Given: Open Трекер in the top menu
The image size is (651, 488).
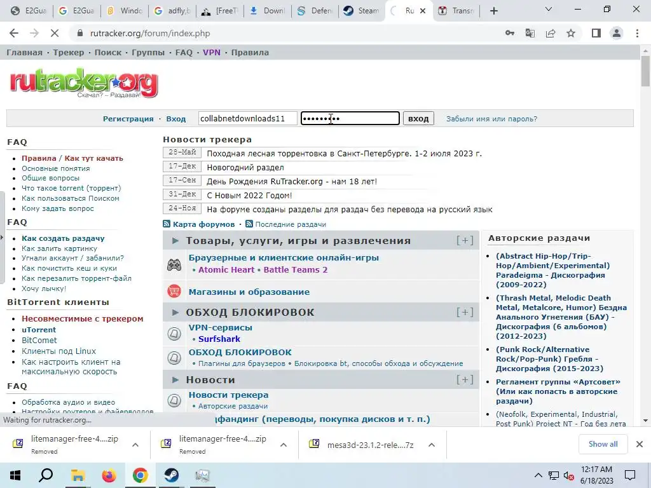Looking at the screenshot, I should coord(69,52).
